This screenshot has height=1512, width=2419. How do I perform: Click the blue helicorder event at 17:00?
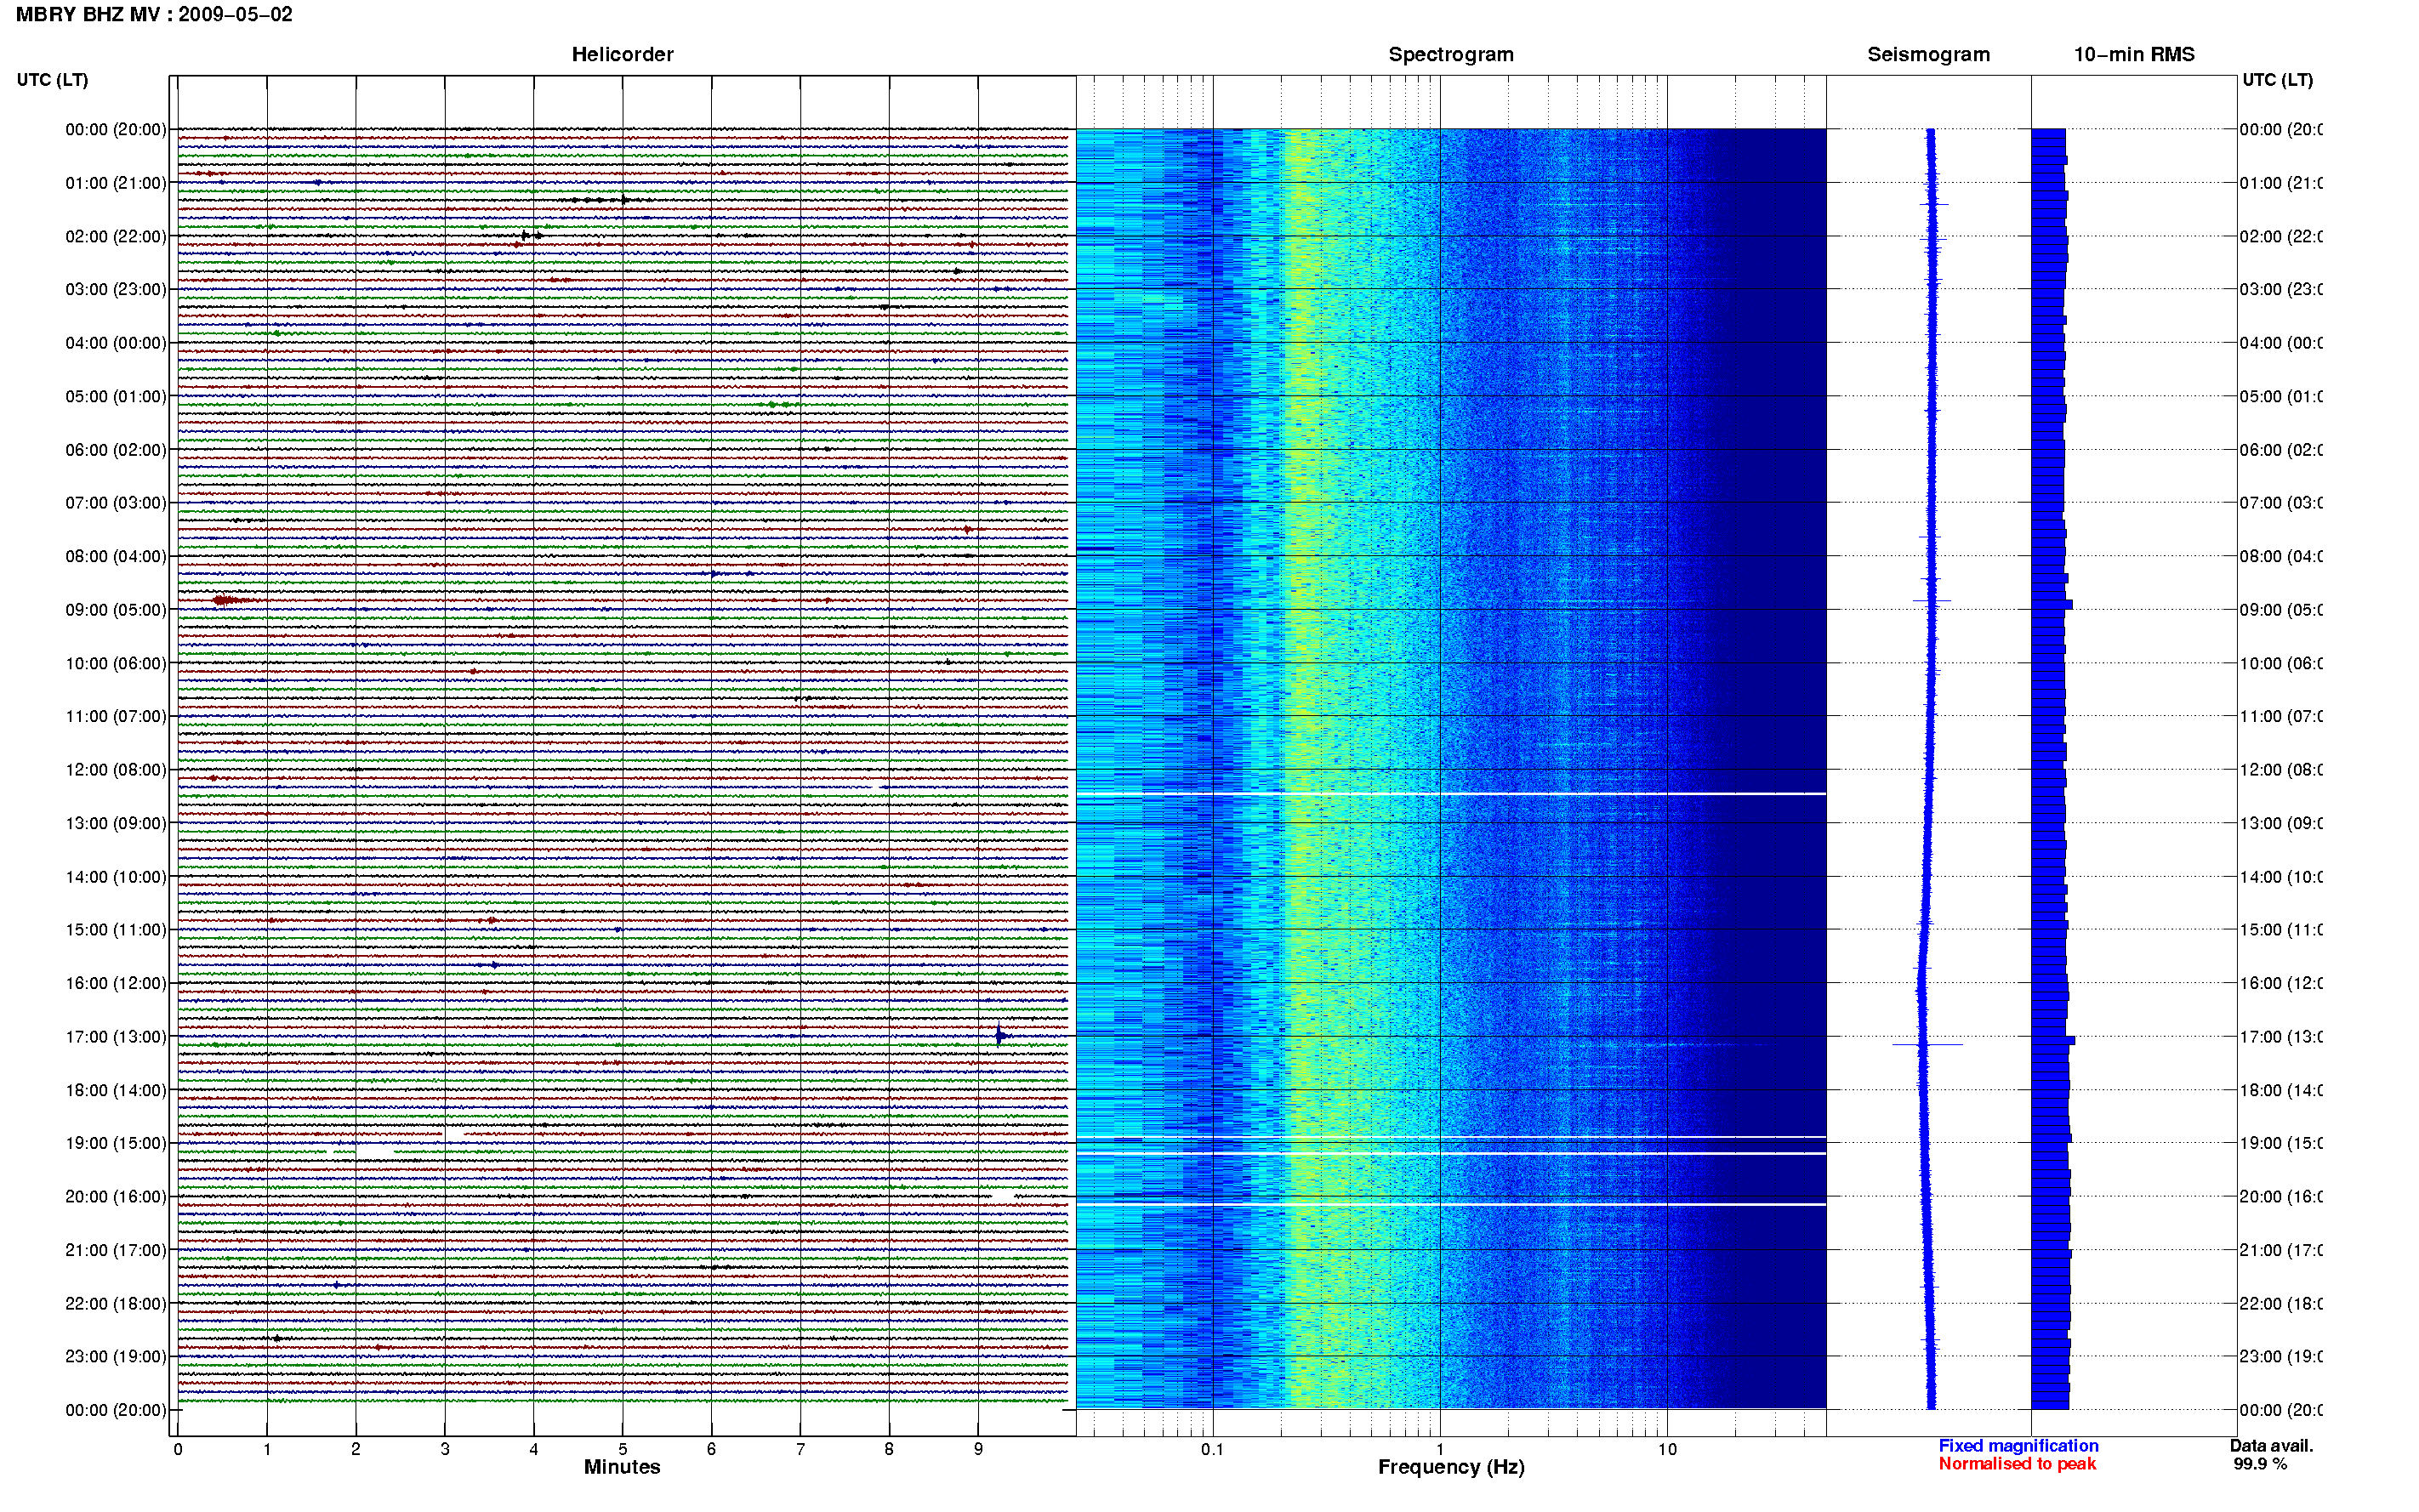coord(1001,1036)
